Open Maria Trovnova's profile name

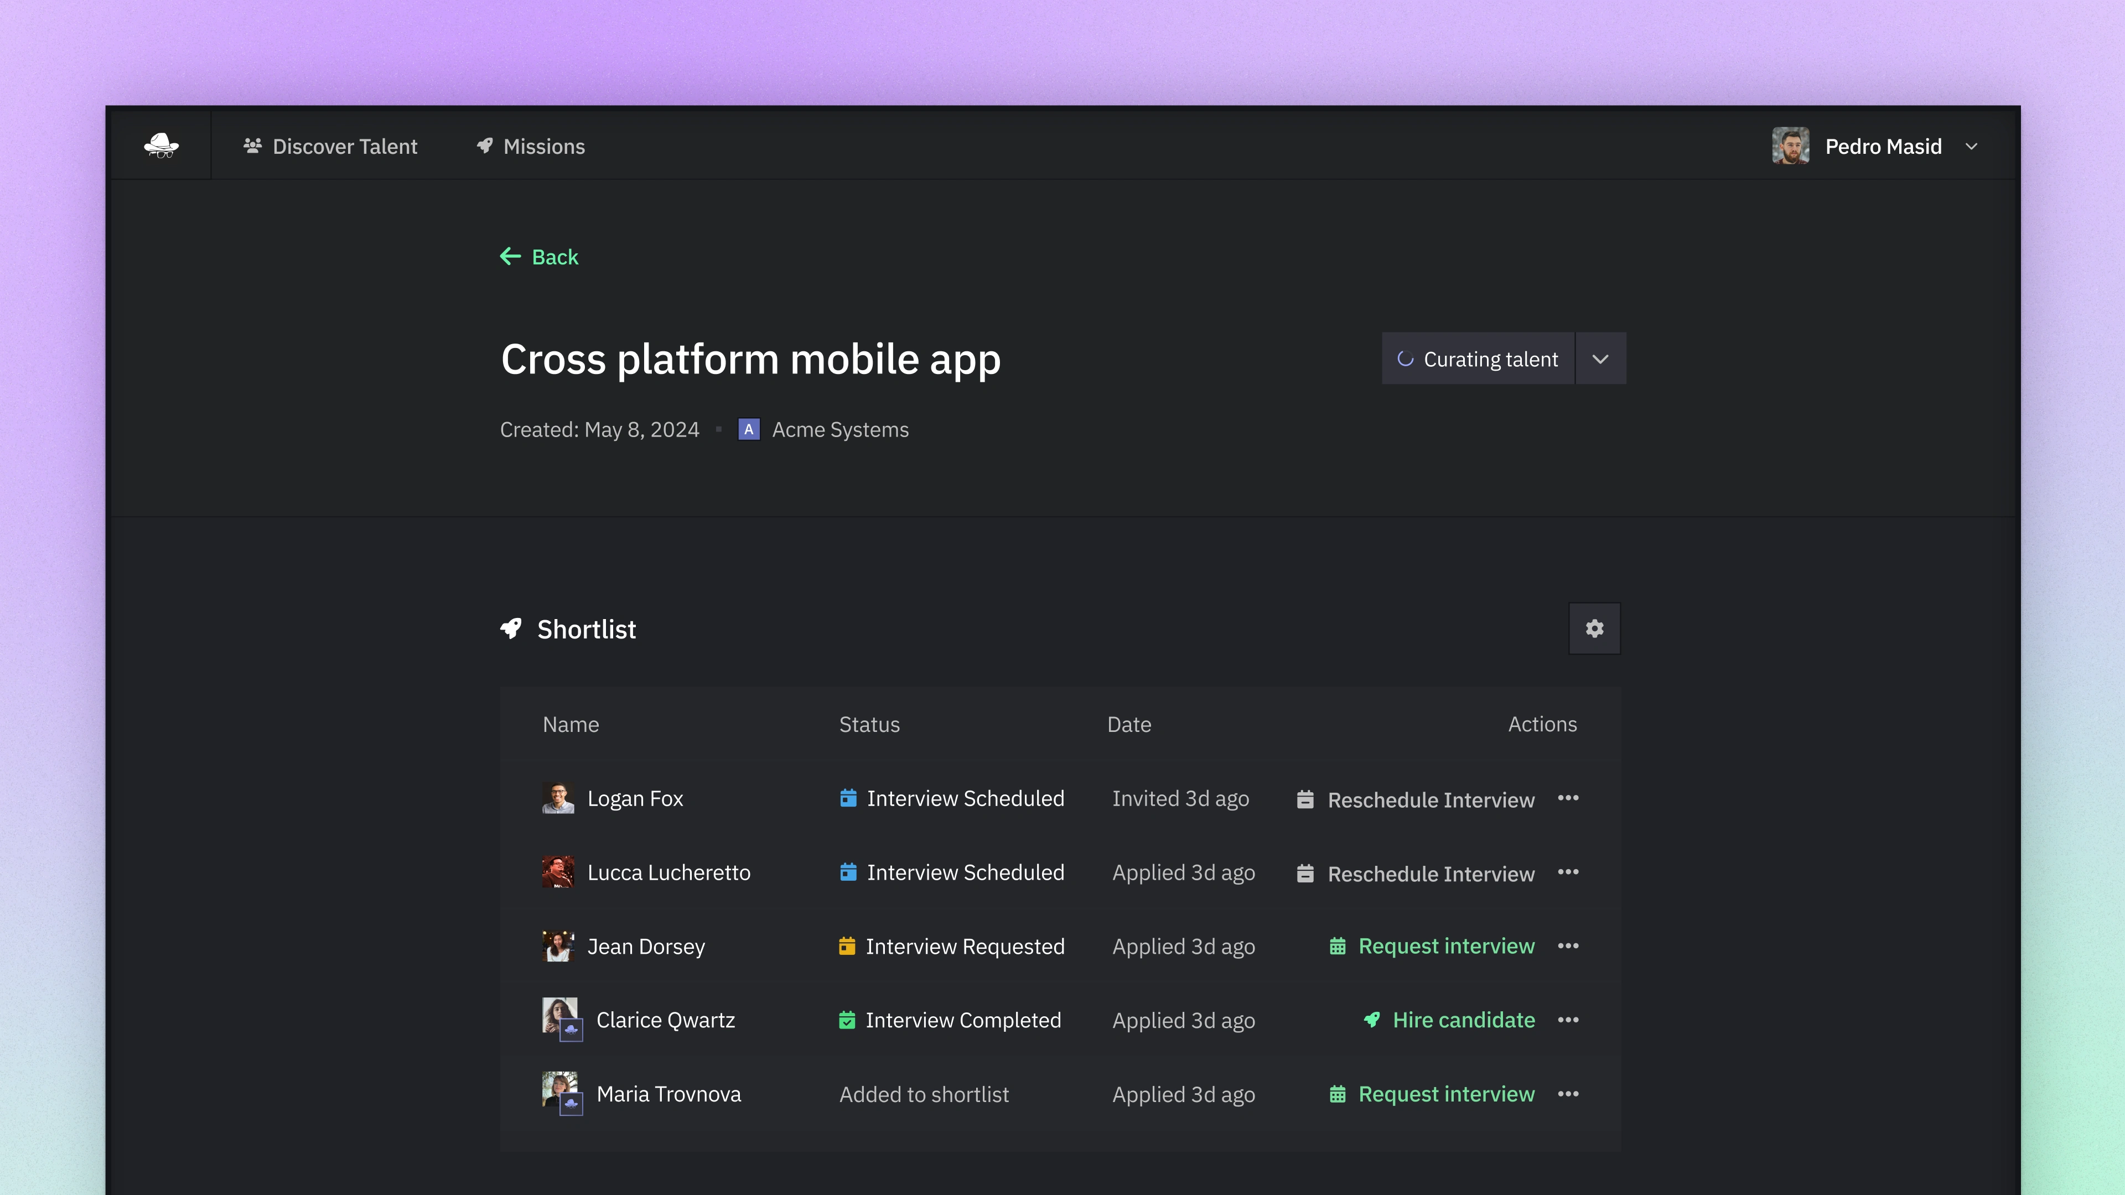[668, 1094]
